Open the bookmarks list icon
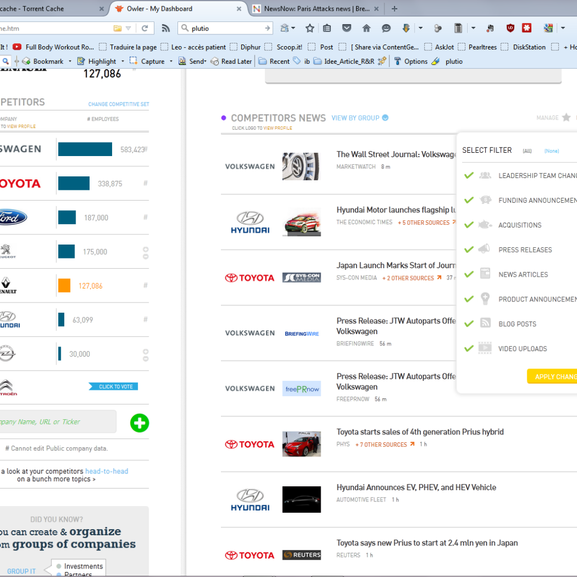The image size is (577, 577). (x=327, y=28)
